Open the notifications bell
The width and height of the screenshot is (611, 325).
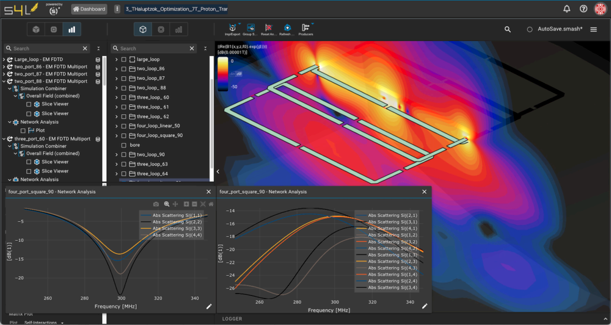coord(567,9)
